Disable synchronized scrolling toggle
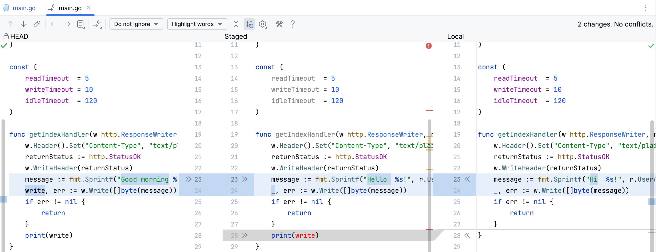This screenshot has height=252, width=656. click(249, 24)
